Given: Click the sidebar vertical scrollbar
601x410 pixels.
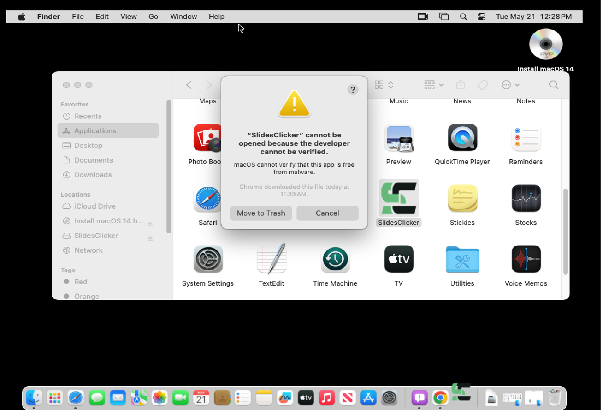Looking at the screenshot, I should click(169, 166).
